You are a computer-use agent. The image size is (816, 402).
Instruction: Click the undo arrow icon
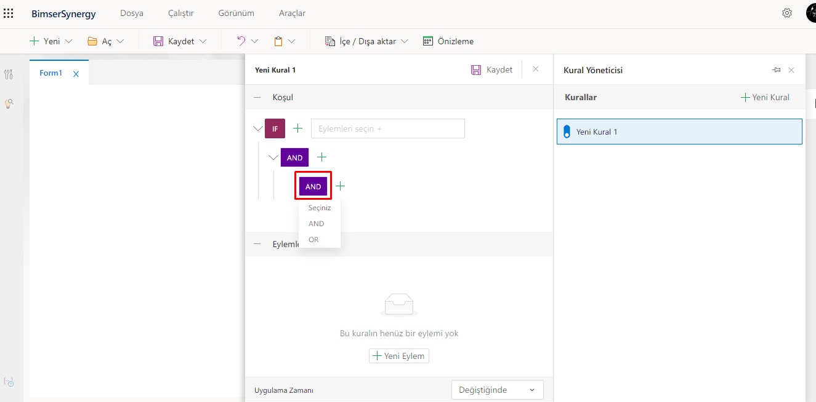(x=241, y=41)
